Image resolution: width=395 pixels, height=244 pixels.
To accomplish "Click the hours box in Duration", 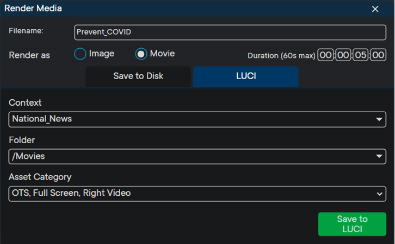I will click(x=325, y=55).
